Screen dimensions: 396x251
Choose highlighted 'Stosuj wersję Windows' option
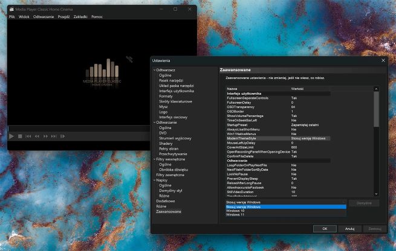286,207
